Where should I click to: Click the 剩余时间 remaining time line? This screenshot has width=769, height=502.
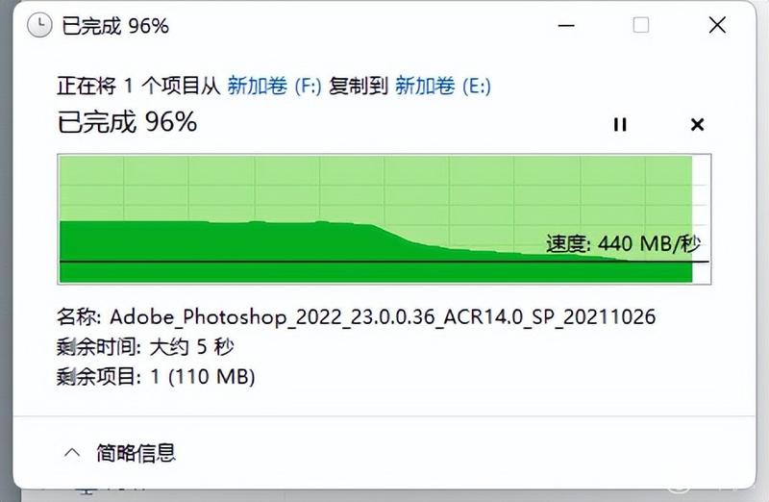click(145, 347)
